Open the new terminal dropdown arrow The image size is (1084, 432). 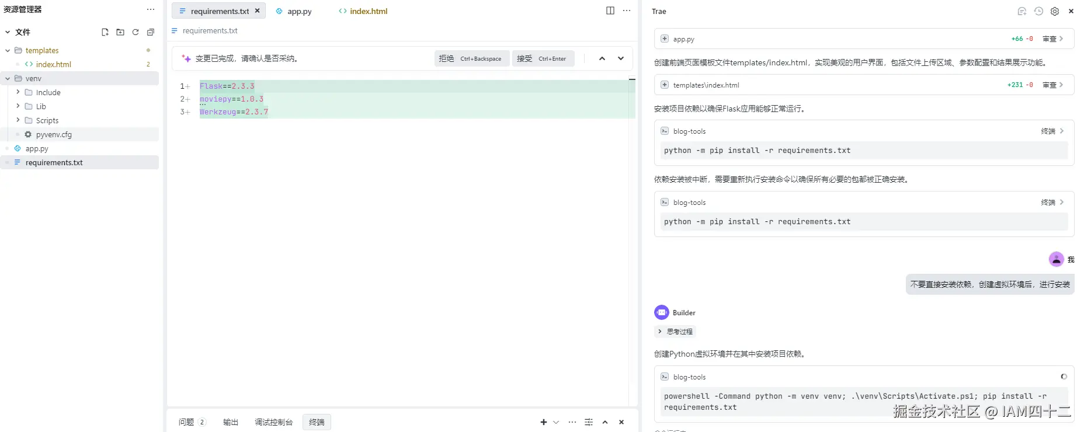tap(556, 422)
